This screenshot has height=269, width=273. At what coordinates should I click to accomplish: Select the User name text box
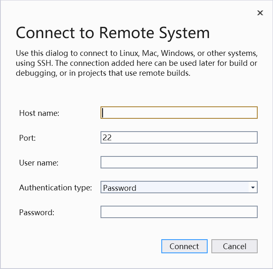click(x=179, y=162)
